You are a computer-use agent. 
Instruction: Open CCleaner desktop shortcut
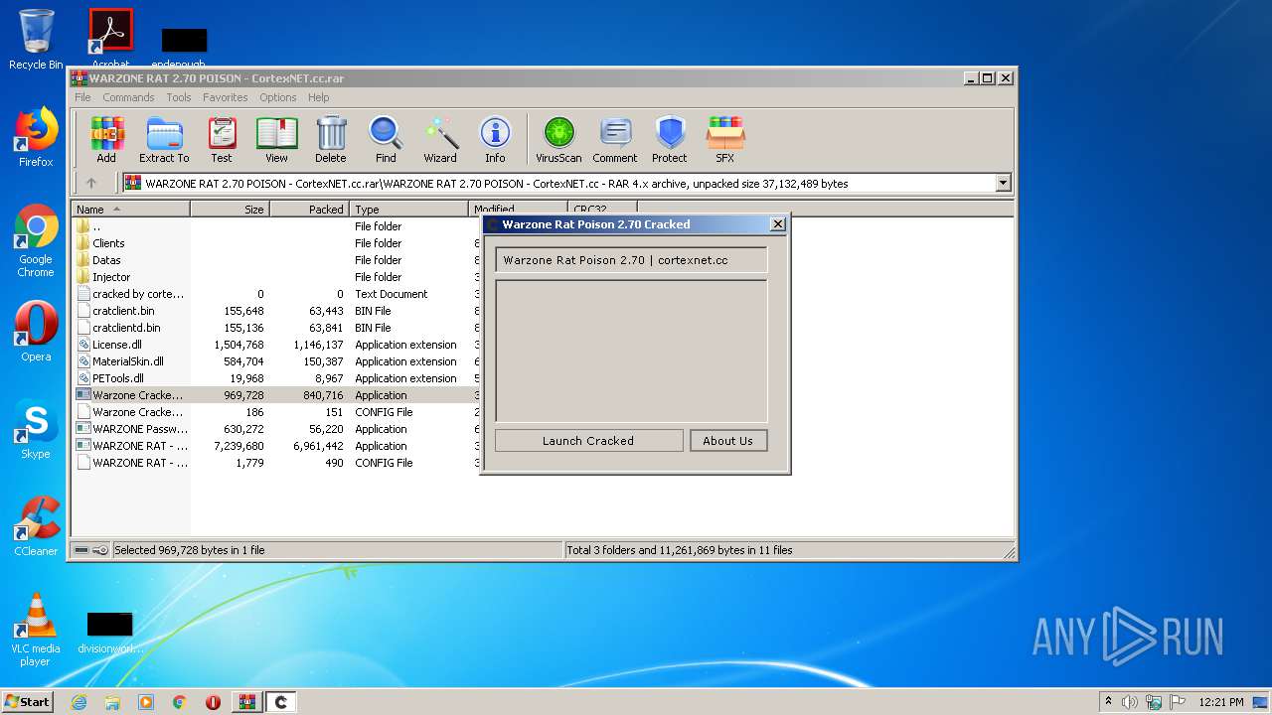tap(36, 526)
